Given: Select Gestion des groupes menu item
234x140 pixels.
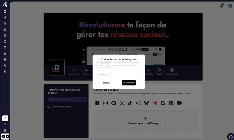Looking at the screenshot, I should [59, 107].
